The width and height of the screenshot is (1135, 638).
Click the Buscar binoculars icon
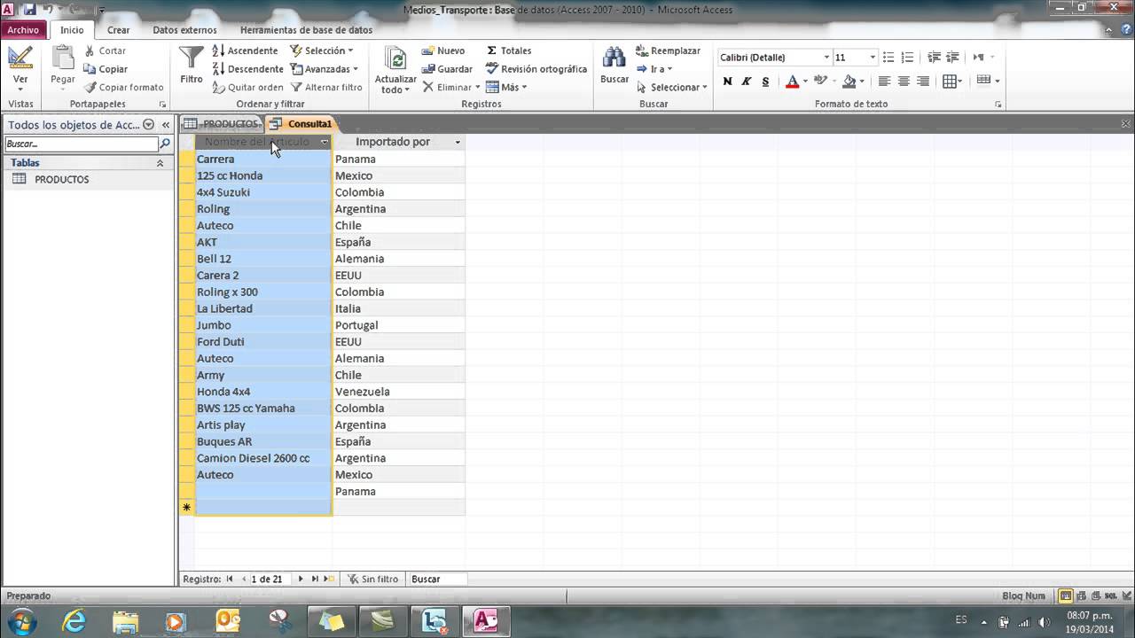click(x=614, y=58)
